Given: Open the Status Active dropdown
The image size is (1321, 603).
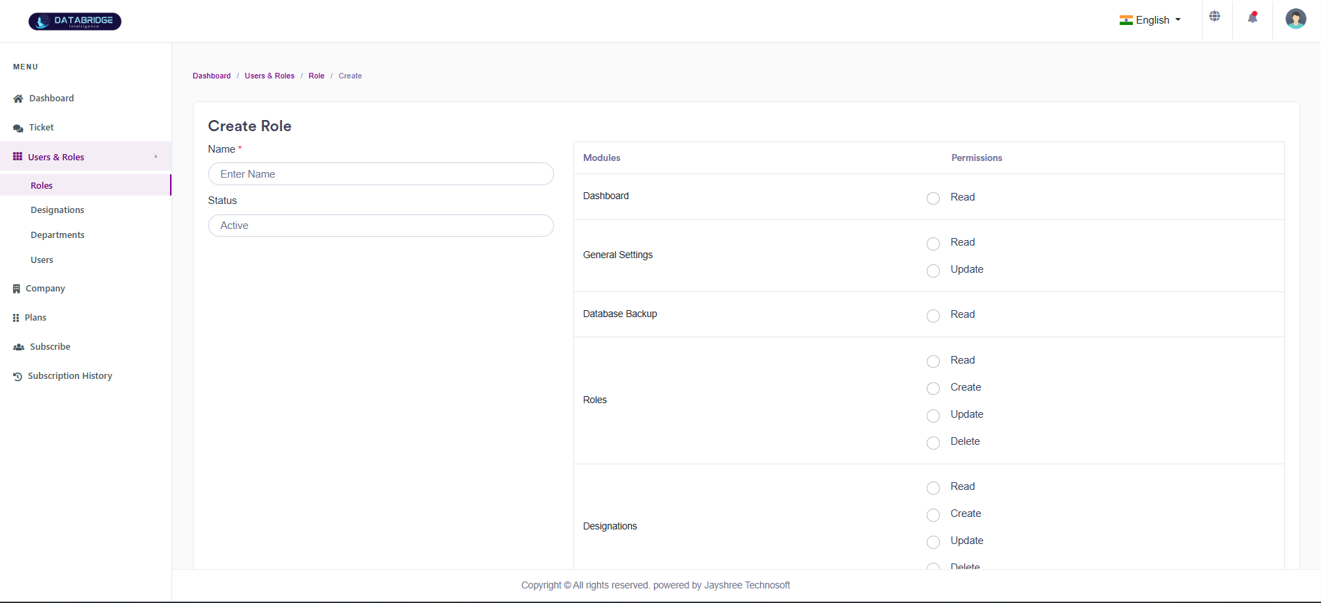Looking at the screenshot, I should 381,226.
